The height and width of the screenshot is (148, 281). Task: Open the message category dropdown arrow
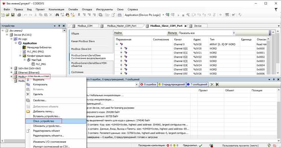pos(137,84)
